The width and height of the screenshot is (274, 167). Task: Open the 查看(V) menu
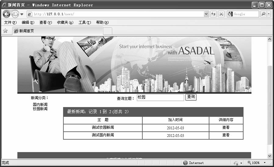tap(46, 23)
